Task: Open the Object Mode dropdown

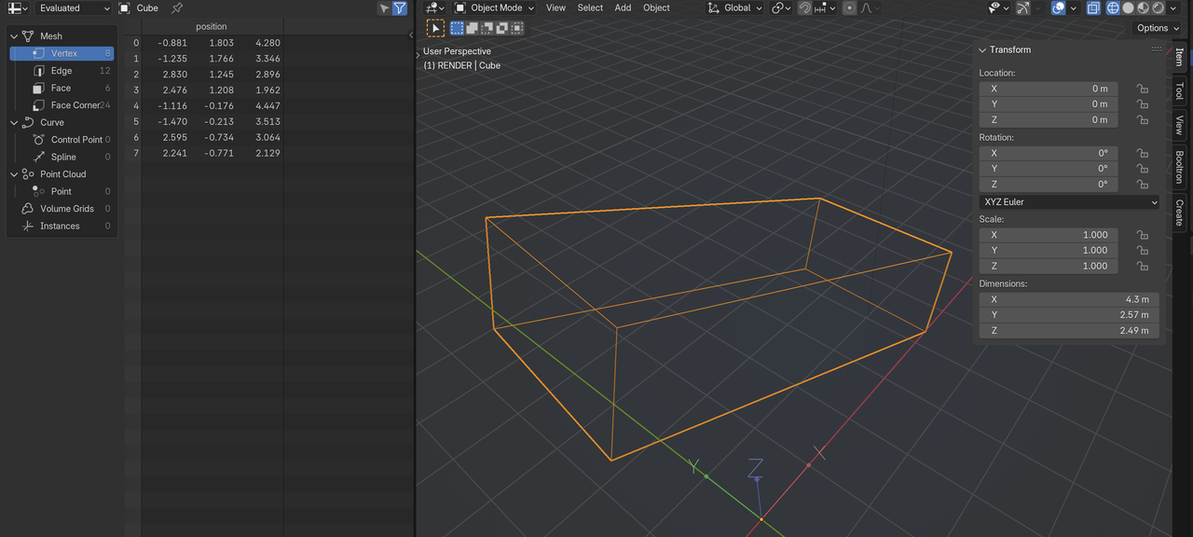Action: pyautogui.click(x=492, y=7)
